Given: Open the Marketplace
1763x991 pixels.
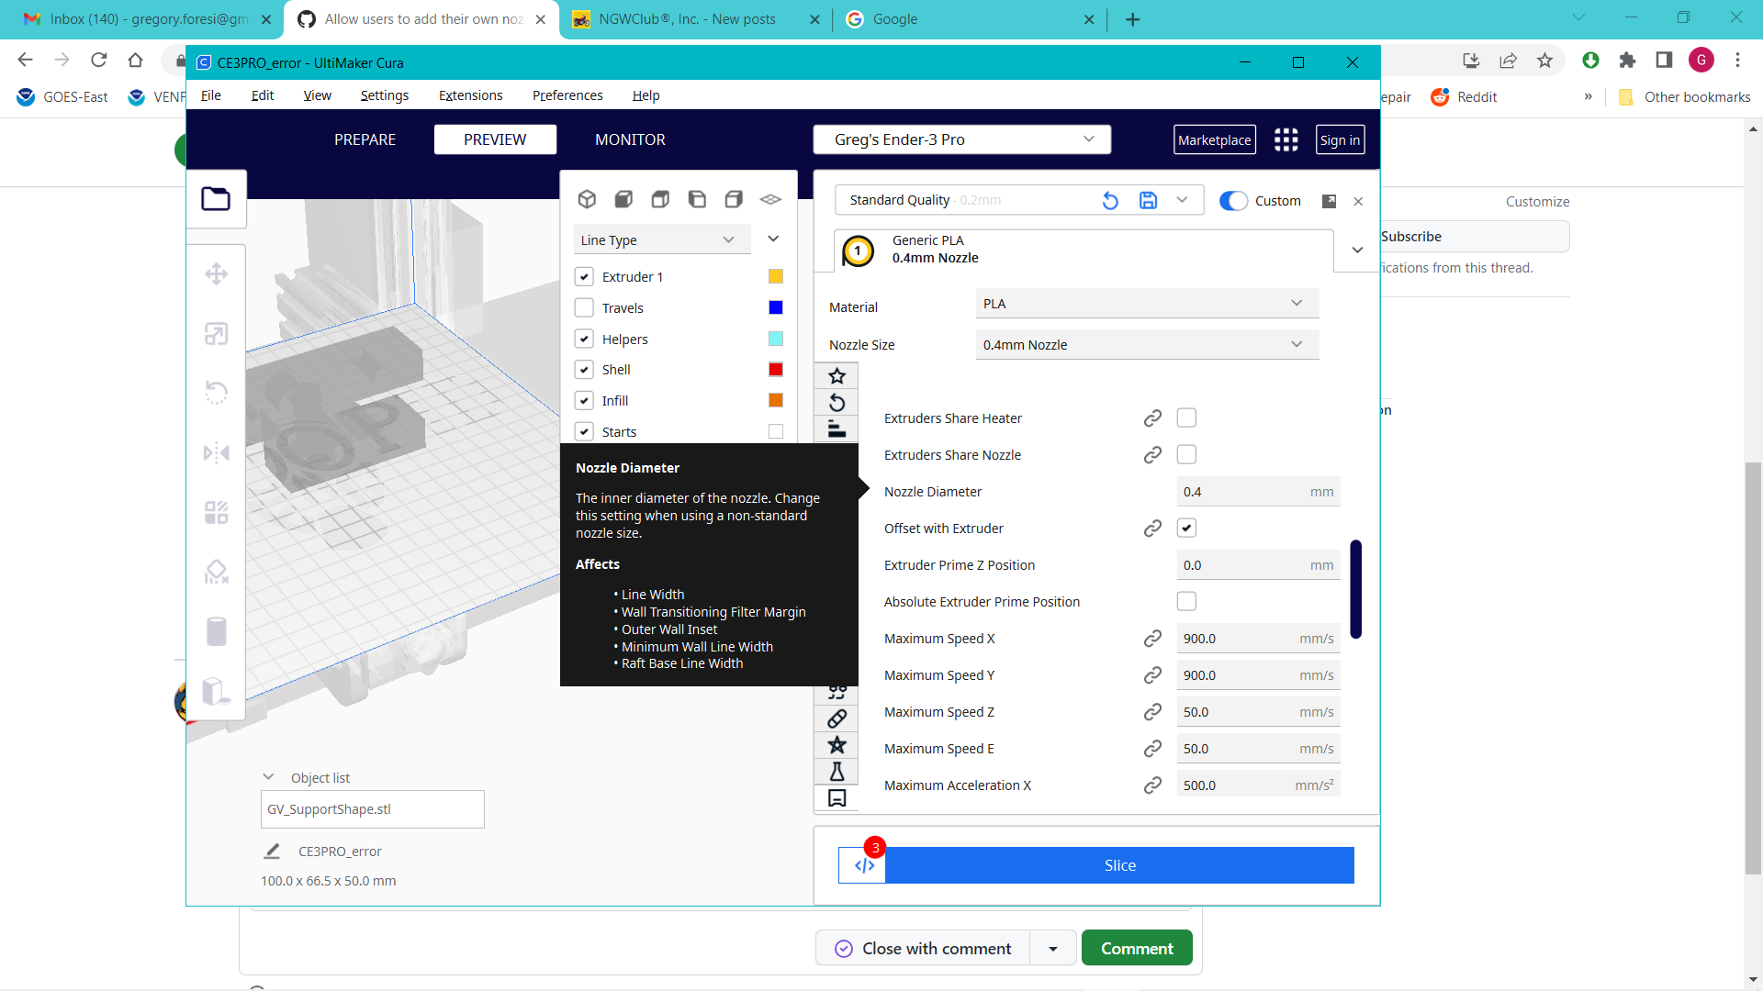Looking at the screenshot, I should 1214,139.
